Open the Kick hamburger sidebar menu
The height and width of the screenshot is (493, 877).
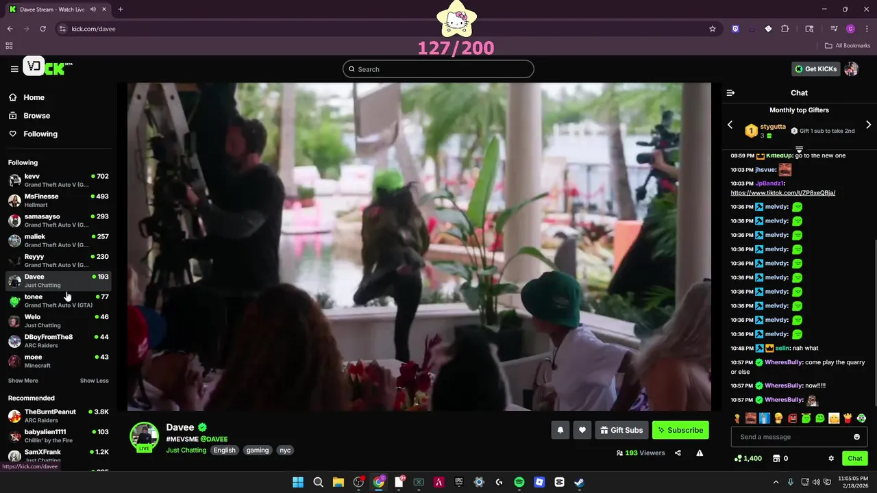(14, 68)
